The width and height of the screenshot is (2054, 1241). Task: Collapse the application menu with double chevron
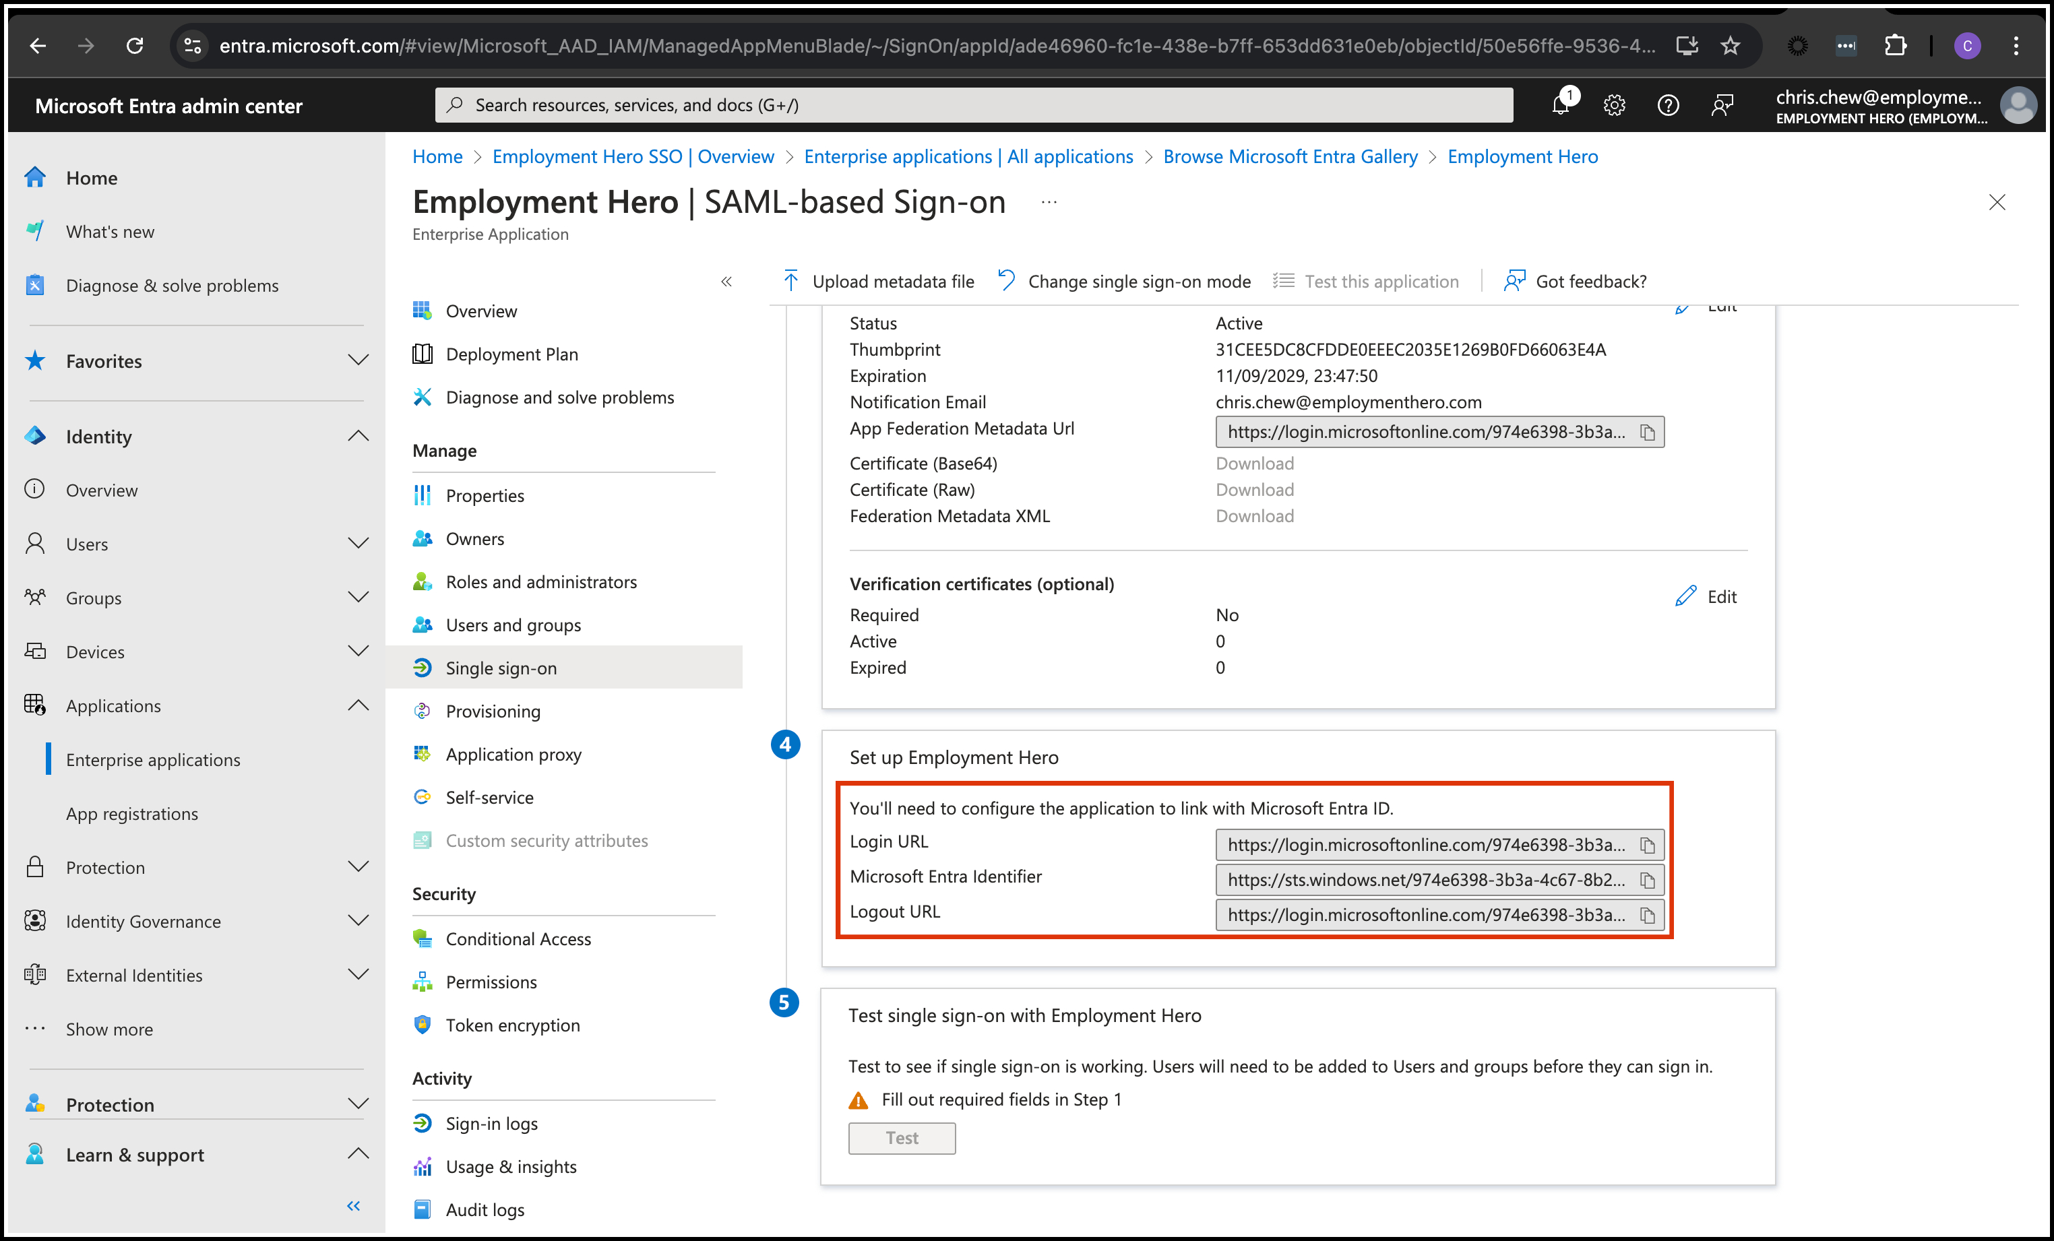pyautogui.click(x=726, y=282)
